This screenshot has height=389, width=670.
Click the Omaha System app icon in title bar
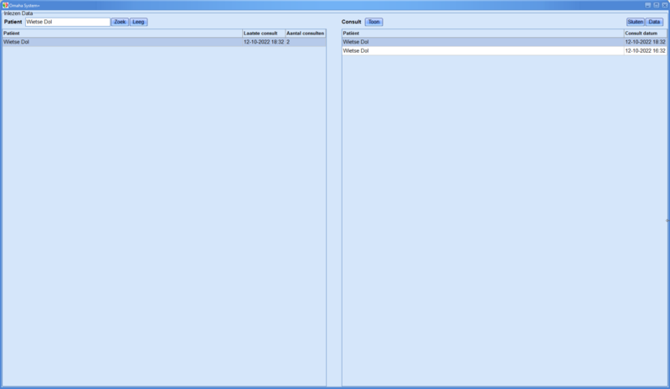click(5, 5)
